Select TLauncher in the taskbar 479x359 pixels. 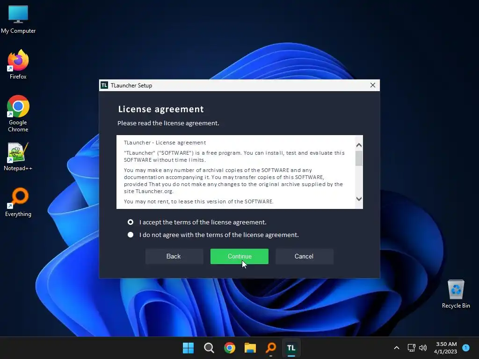(x=291, y=348)
